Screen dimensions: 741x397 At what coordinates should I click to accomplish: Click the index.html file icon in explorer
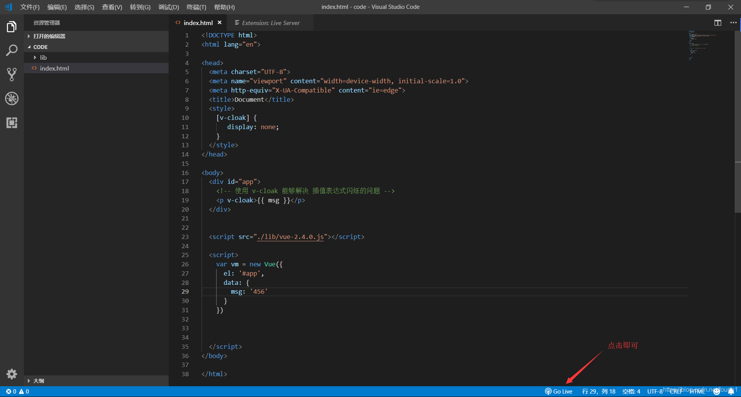34,68
